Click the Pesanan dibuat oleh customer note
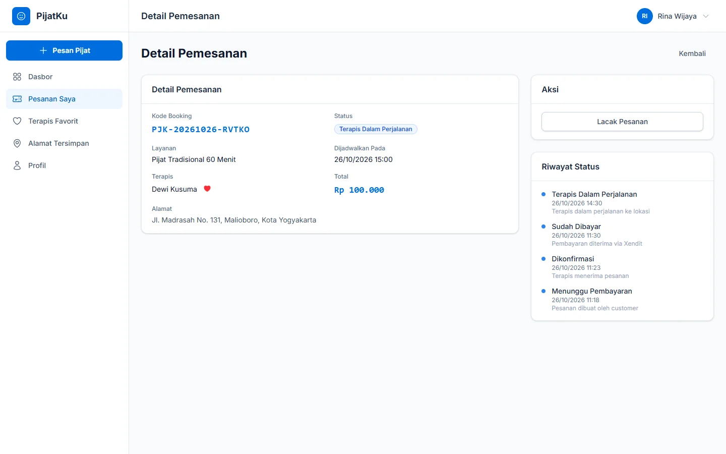The image size is (726, 454). pyautogui.click(x=595, y=308)
